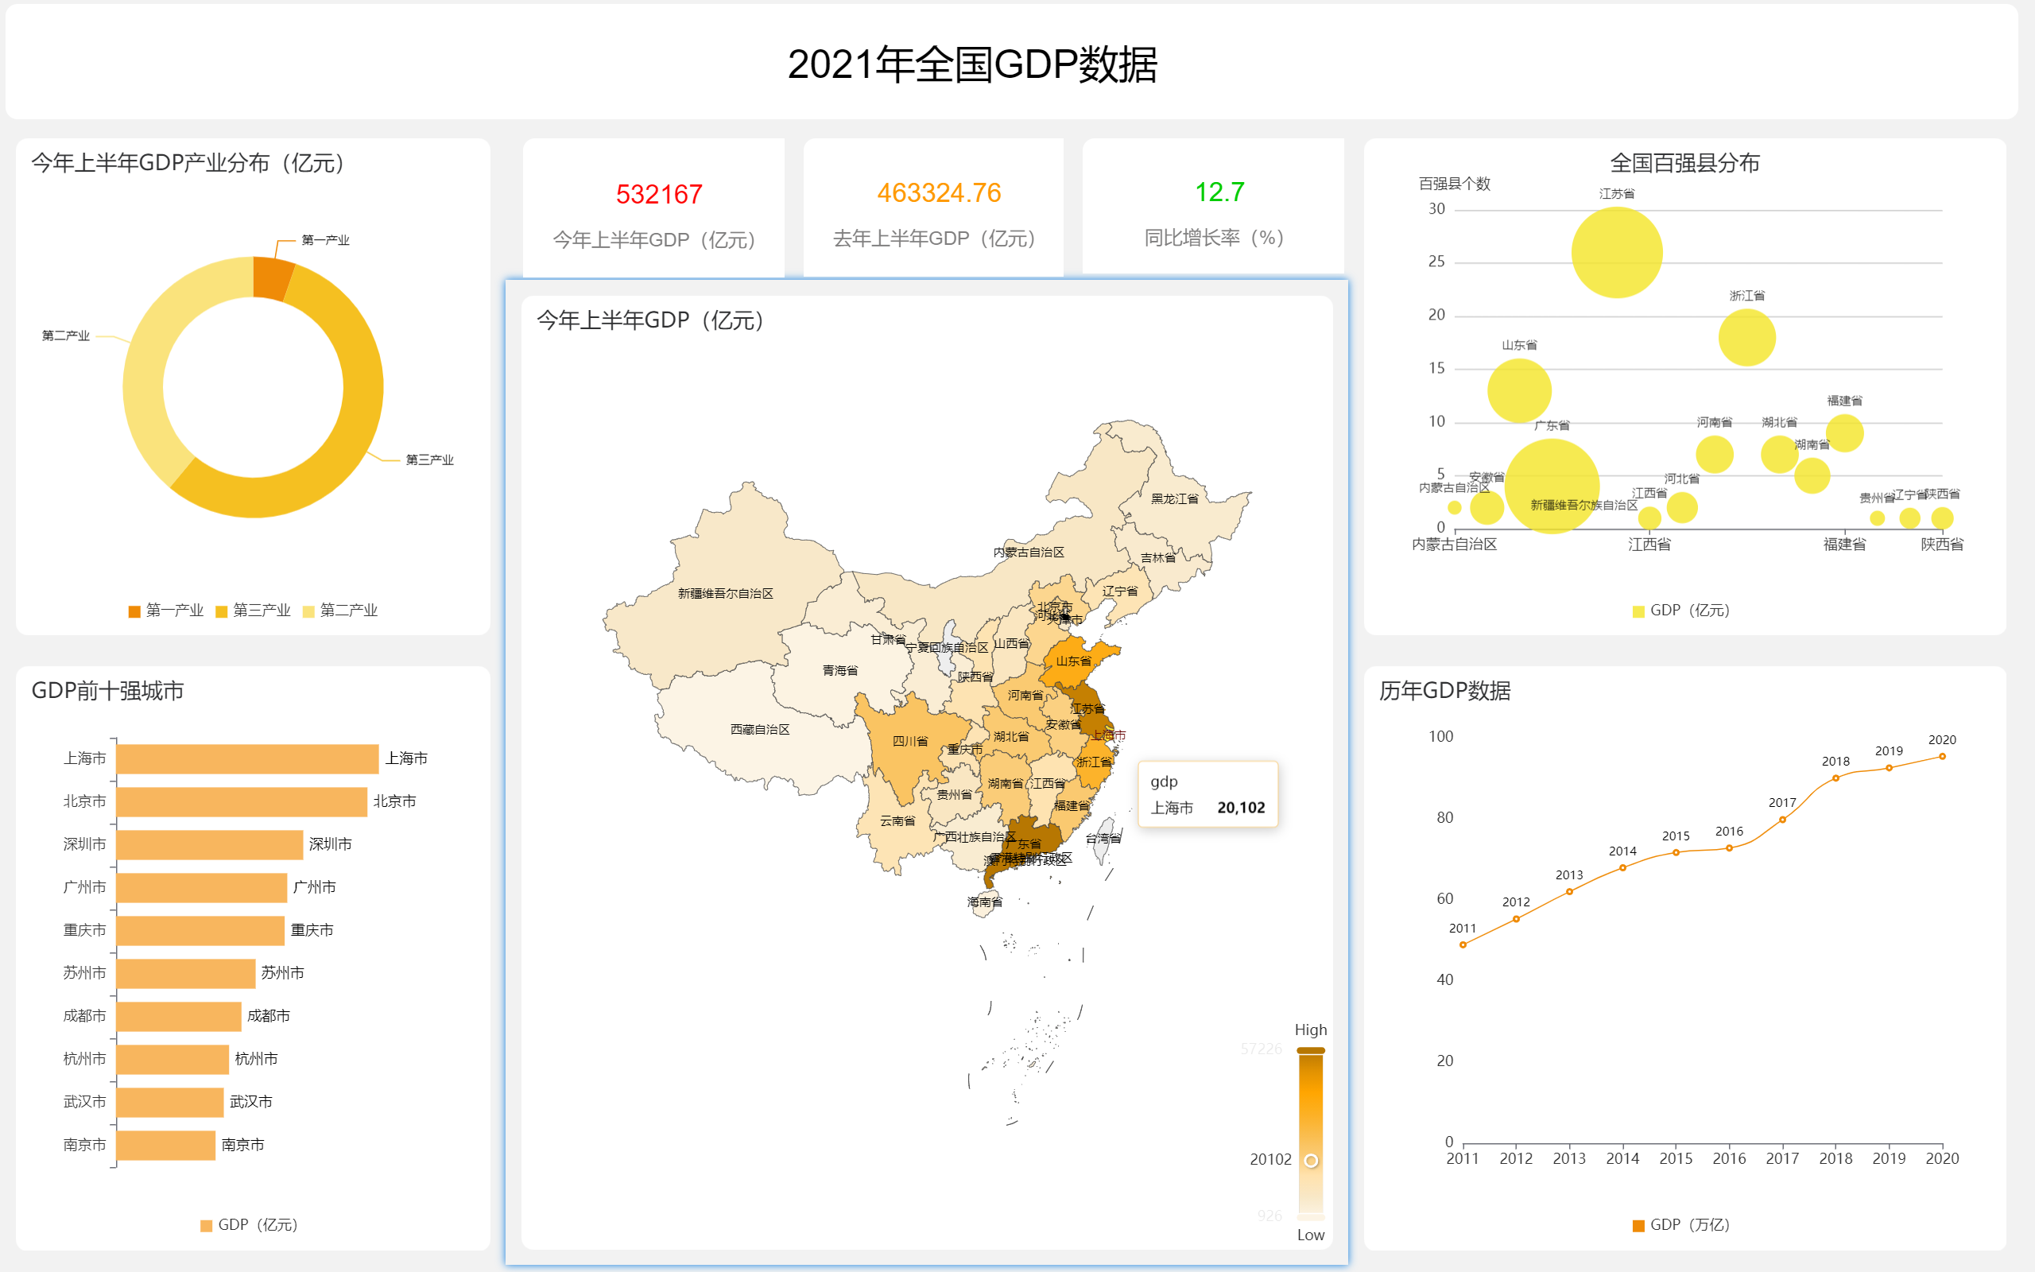Click the 2011 data point on line chart
2035x1272 pixels.
(x=1463, y=944)
